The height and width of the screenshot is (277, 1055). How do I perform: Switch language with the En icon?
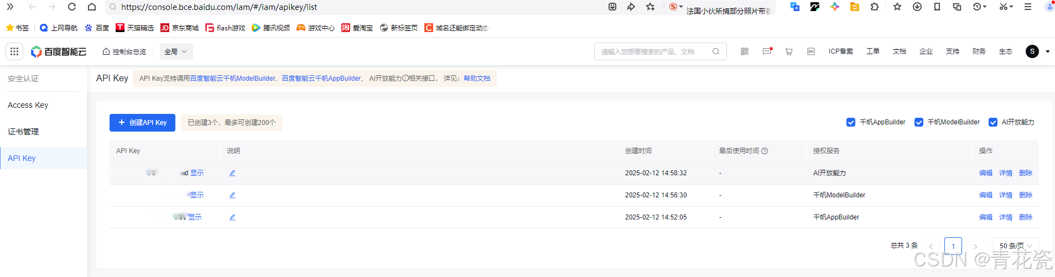811,51
